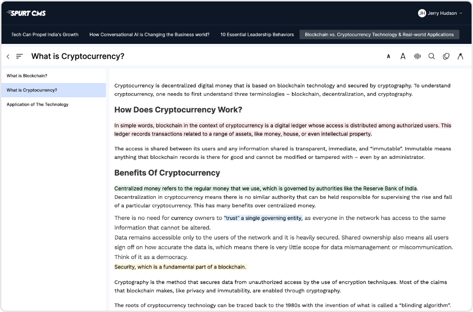Image resolution: width=473 pixels, height=312 pixels.
Task: Open search with the magnifier icon
Action: (432, 56)
